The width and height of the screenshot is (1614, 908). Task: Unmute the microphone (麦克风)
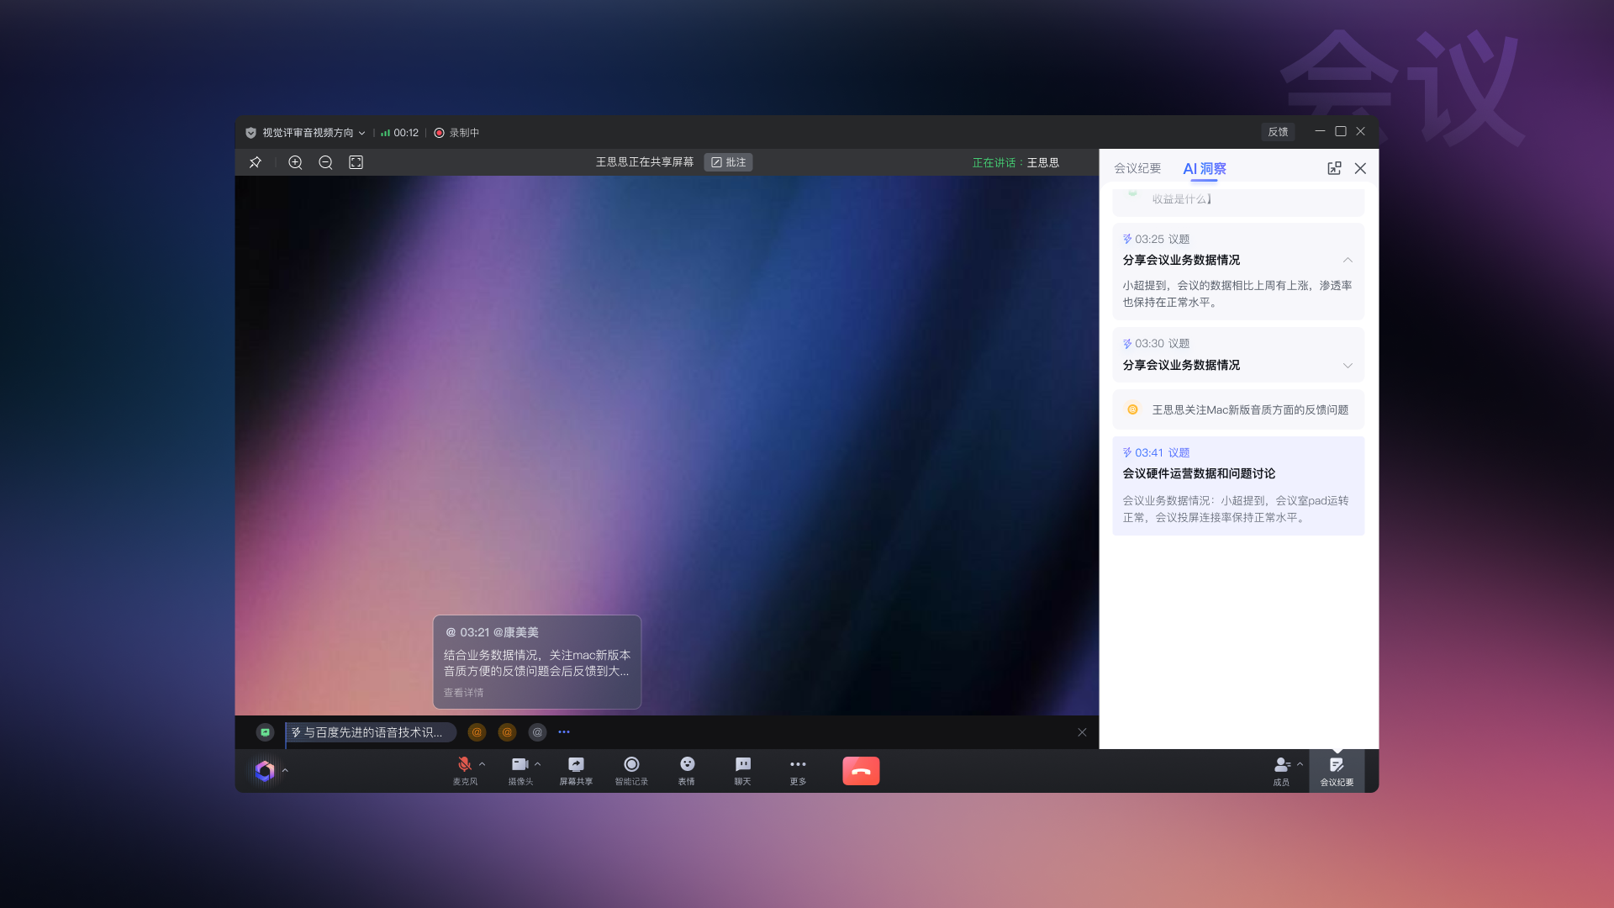click(x=464, y=770)
